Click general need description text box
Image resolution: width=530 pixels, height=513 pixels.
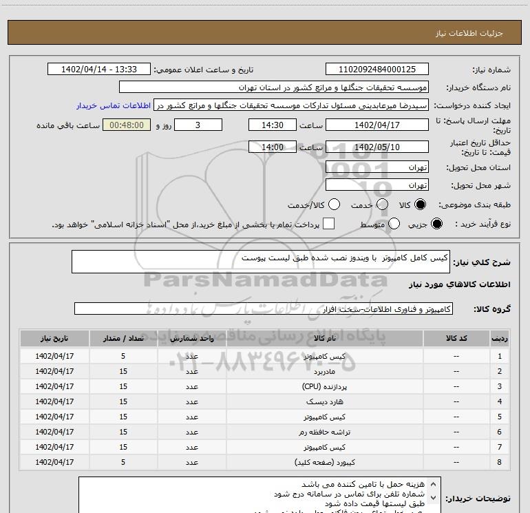point(261,262)
